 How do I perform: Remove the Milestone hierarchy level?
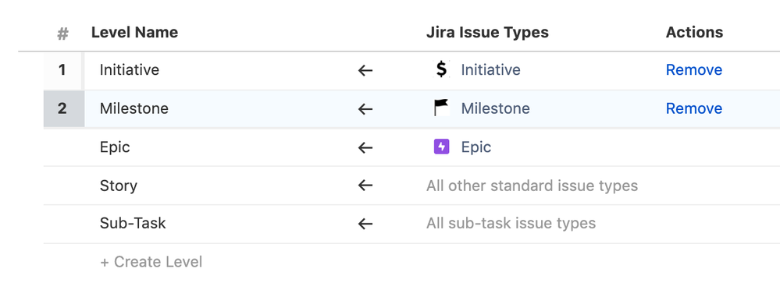coord(694,108)
